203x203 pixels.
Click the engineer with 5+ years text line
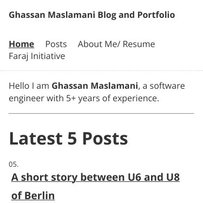click(x=84, y=99)
